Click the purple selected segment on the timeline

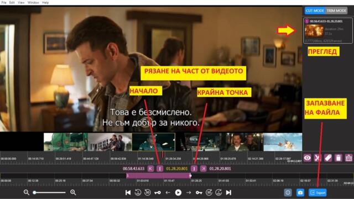click(159, 176)
